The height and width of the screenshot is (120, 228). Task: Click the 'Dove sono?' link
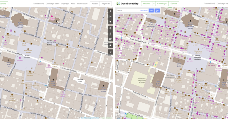coord(144,10)
